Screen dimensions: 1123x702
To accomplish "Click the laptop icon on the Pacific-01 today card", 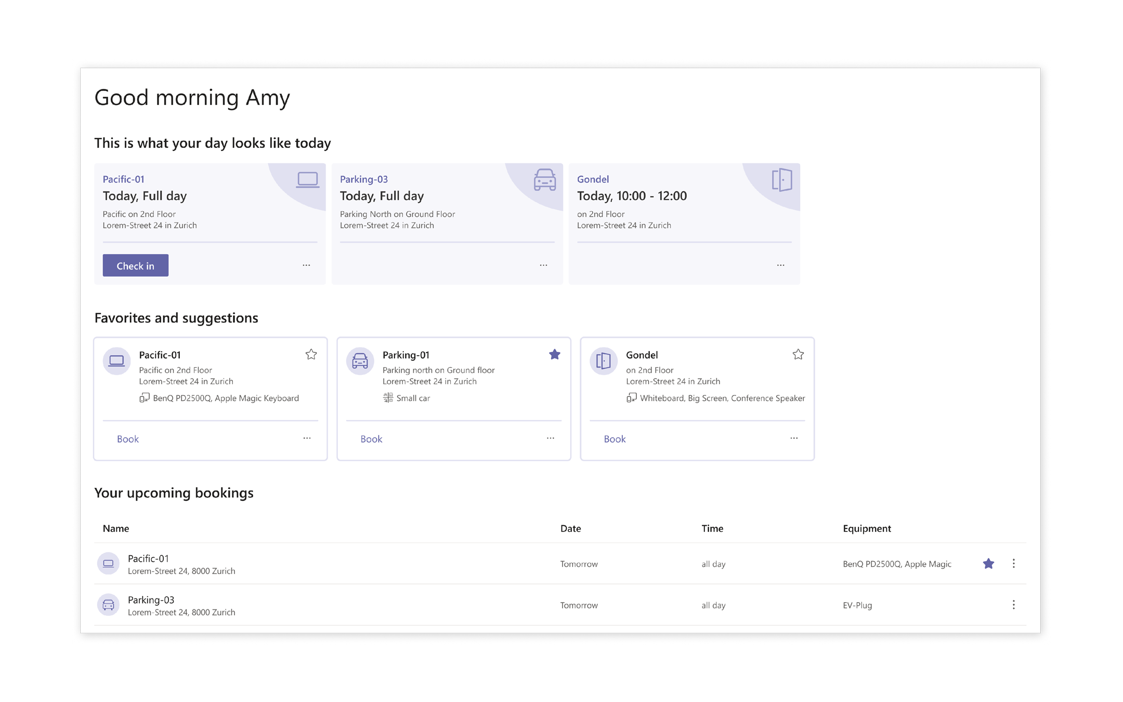I will coord(307,180).
